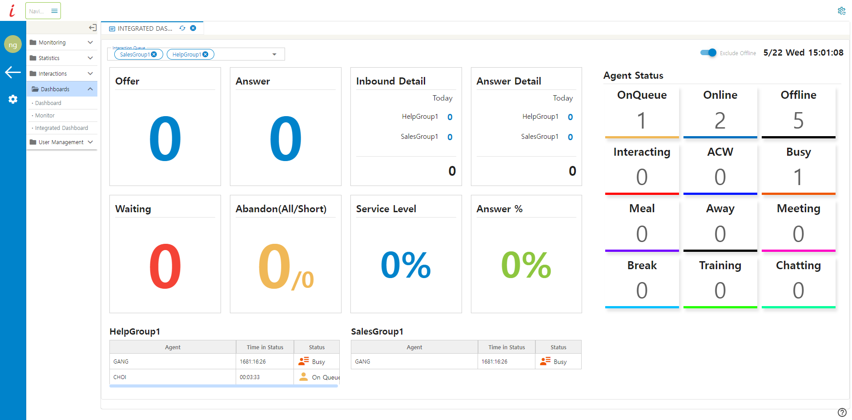Click the Waiting count card
Screen dimensions: 852x420
tap(165, 254)
